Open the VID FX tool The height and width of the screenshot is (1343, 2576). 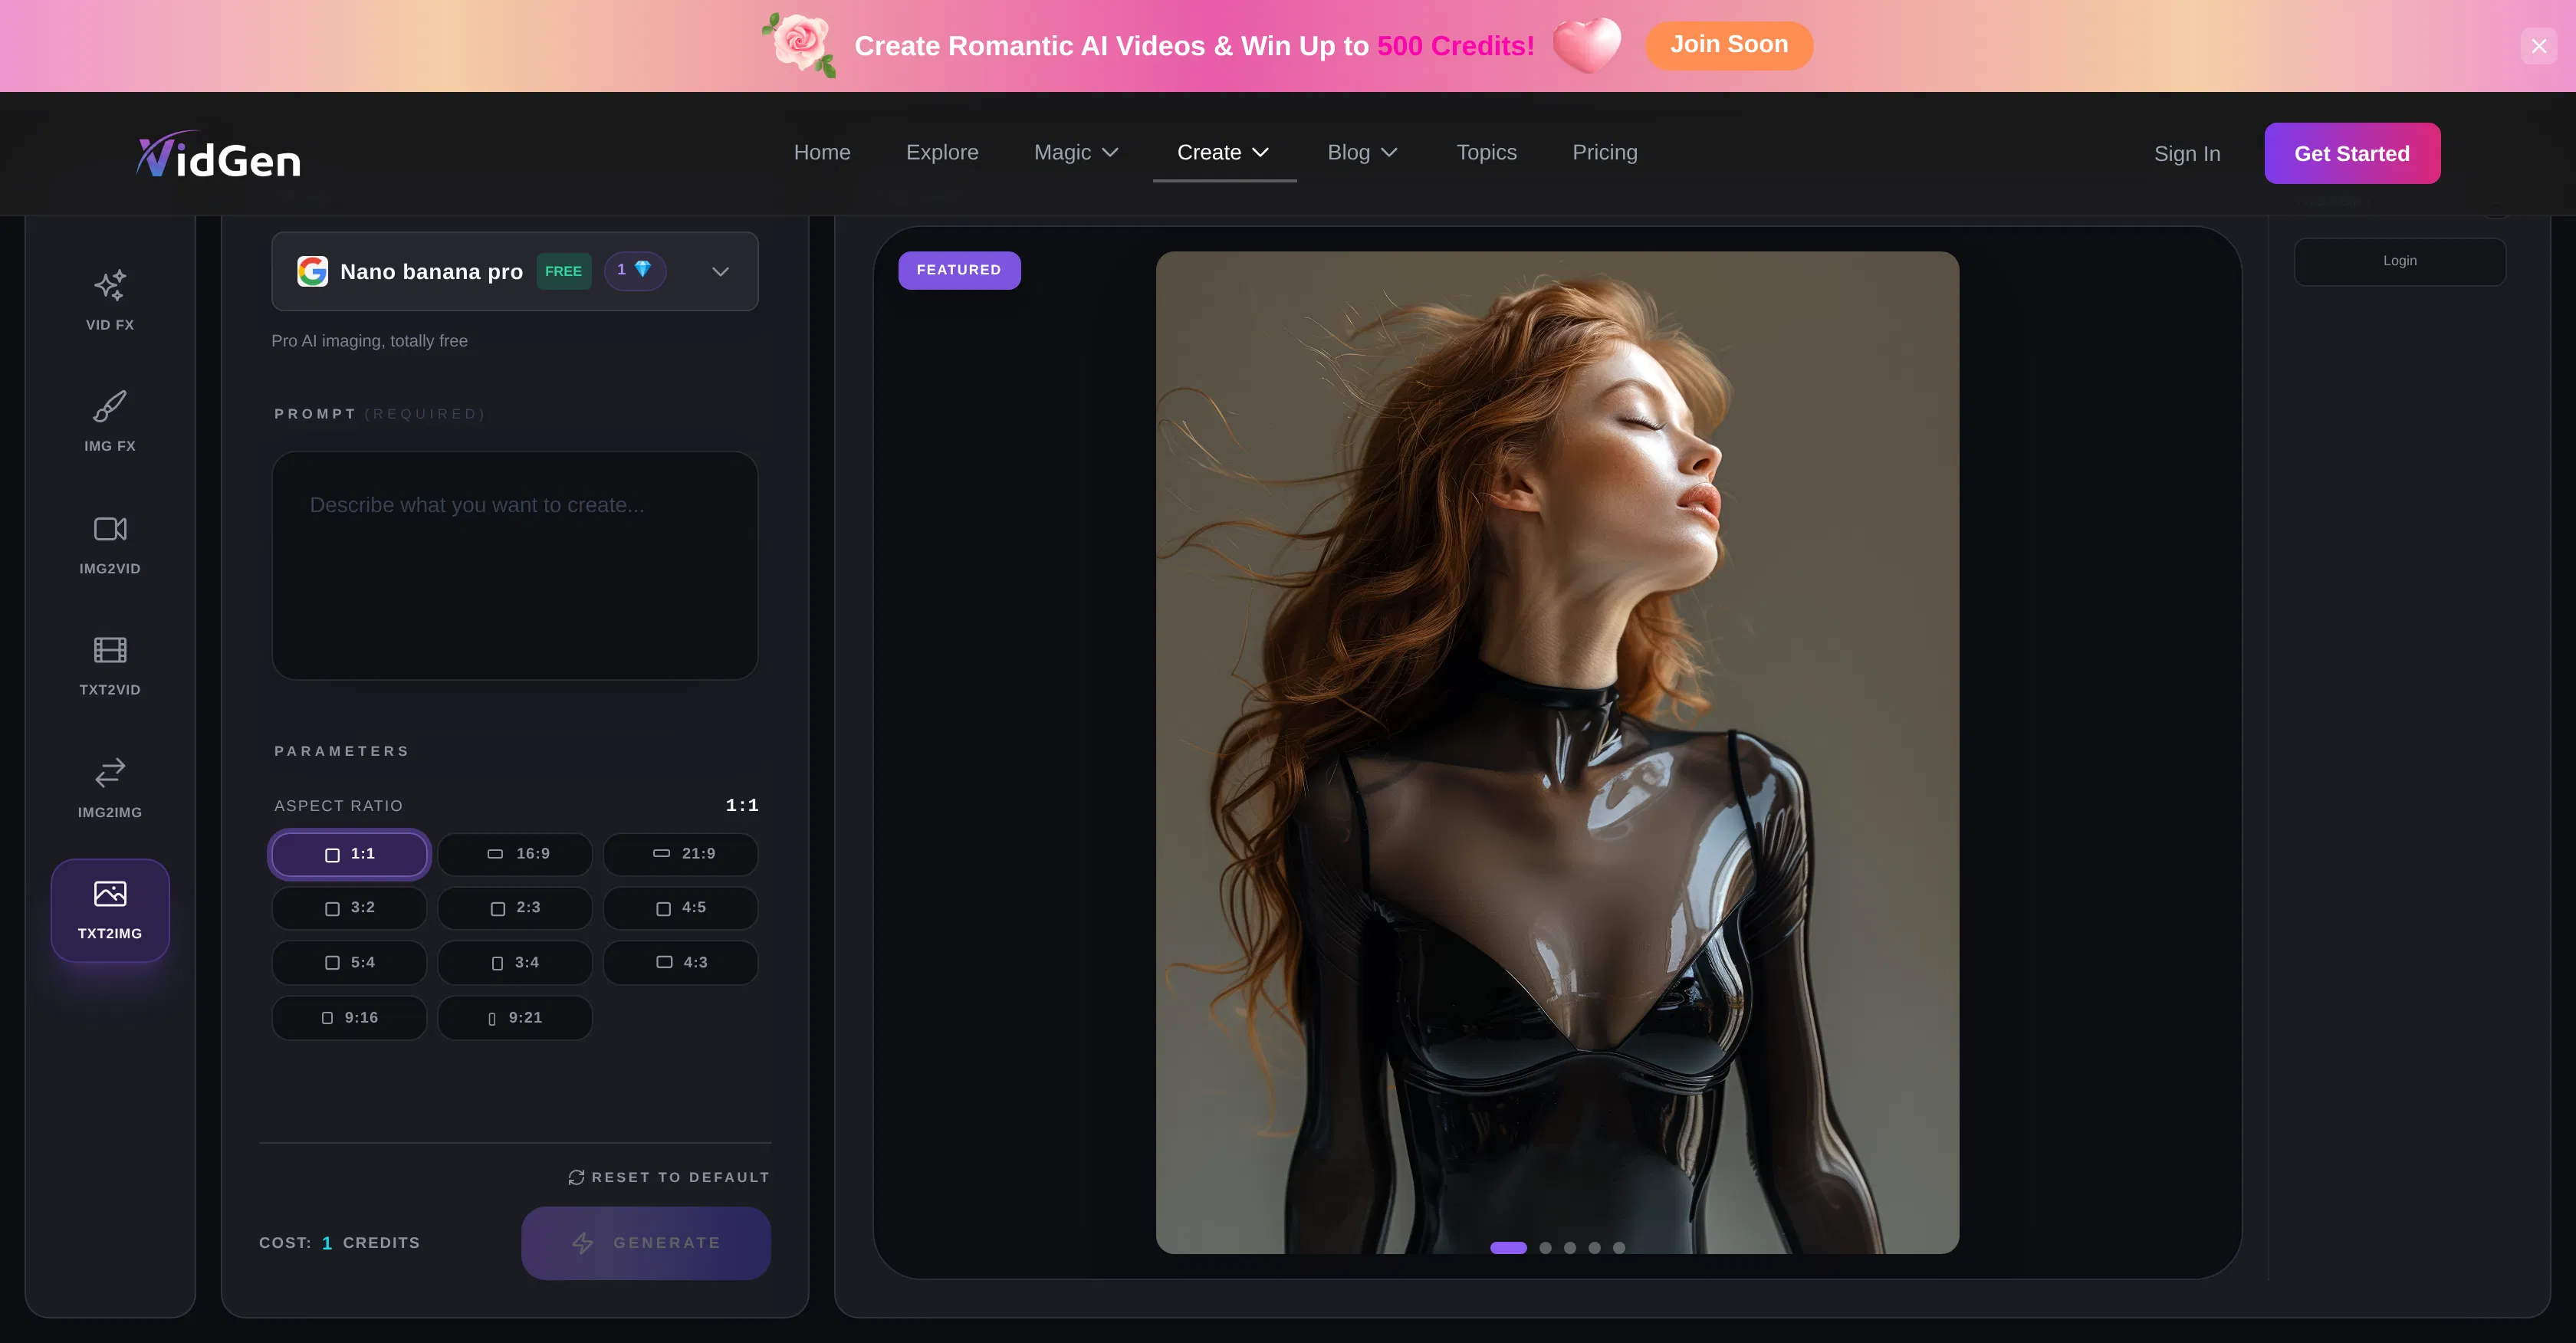point(109,298)
